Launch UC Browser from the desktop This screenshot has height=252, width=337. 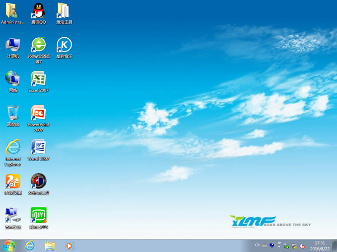[x=13, y=182]
